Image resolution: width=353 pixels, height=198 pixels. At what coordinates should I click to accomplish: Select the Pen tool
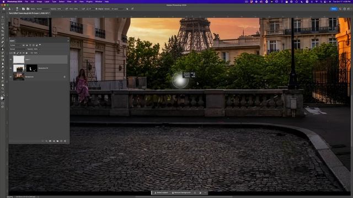[3, 71]
